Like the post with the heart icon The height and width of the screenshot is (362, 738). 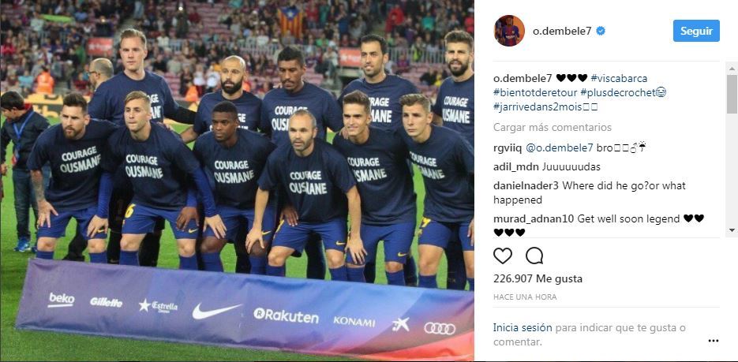pos(503,256)
